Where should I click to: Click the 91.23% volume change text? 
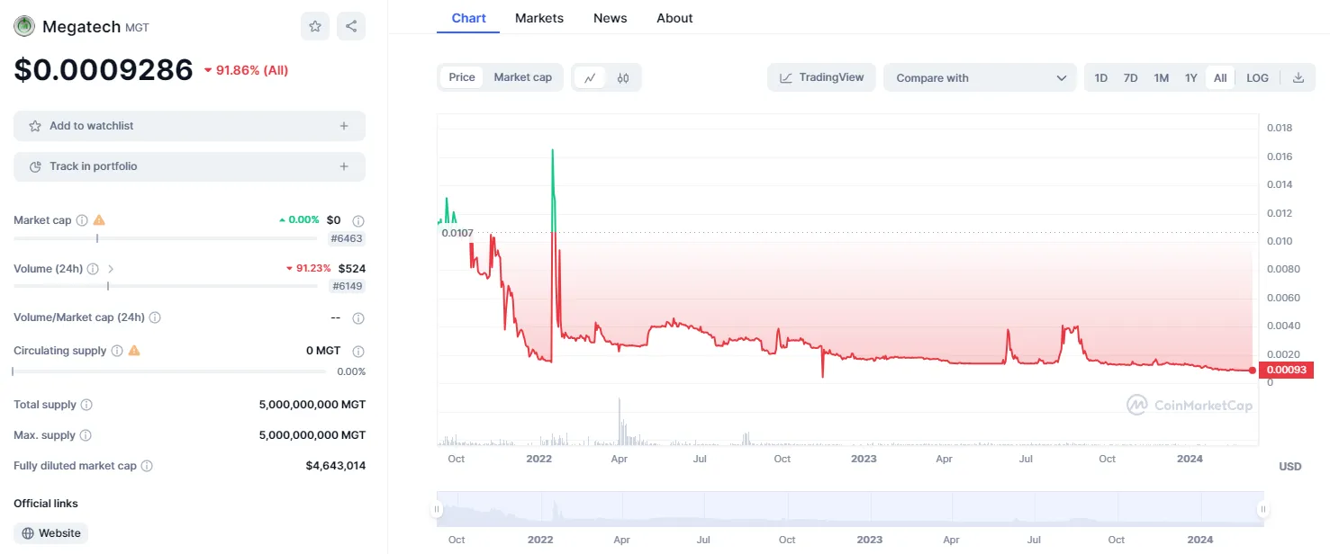[314, 269]
